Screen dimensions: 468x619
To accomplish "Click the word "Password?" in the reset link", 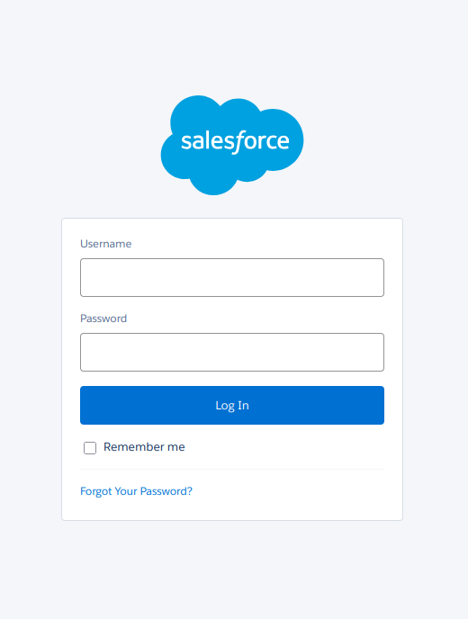I will click(x=166, y=491).
